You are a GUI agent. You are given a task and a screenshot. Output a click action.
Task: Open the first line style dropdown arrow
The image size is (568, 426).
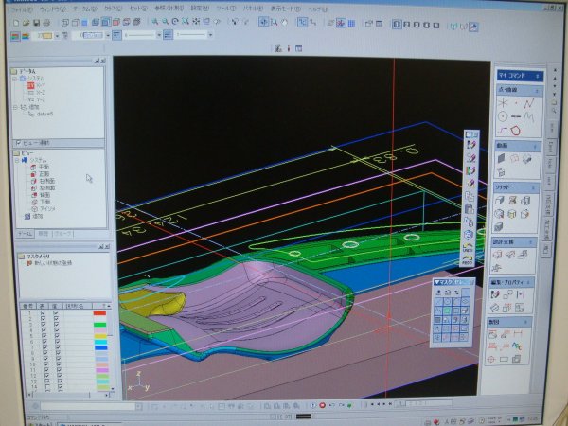tap(159, 35)
